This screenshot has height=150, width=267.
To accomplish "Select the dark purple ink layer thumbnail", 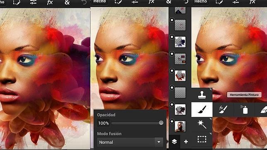I will pos(180,42).
